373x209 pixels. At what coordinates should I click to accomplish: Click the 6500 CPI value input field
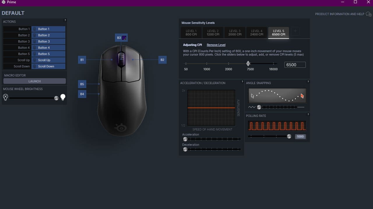click(295, 64)
